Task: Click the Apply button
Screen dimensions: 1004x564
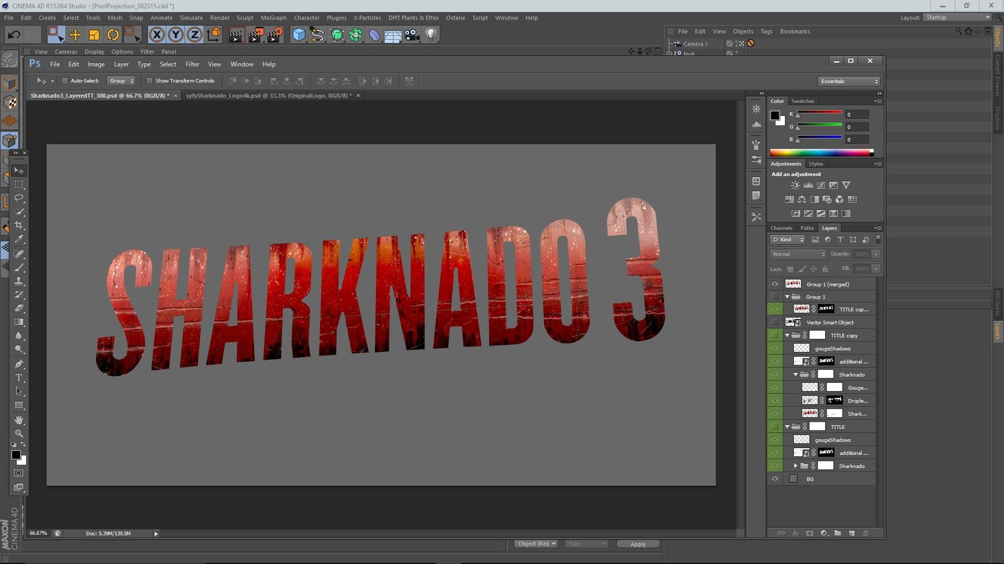Action: 638,544
